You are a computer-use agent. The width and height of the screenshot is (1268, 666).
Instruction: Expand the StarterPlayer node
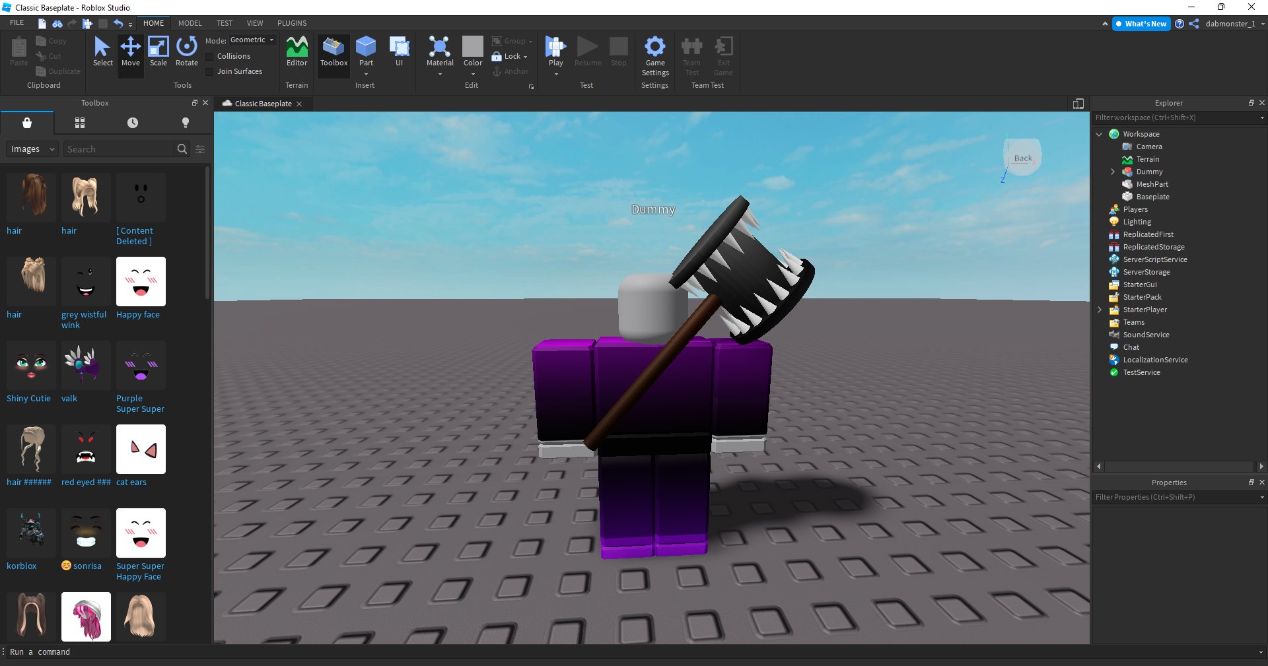[1099, 310]
